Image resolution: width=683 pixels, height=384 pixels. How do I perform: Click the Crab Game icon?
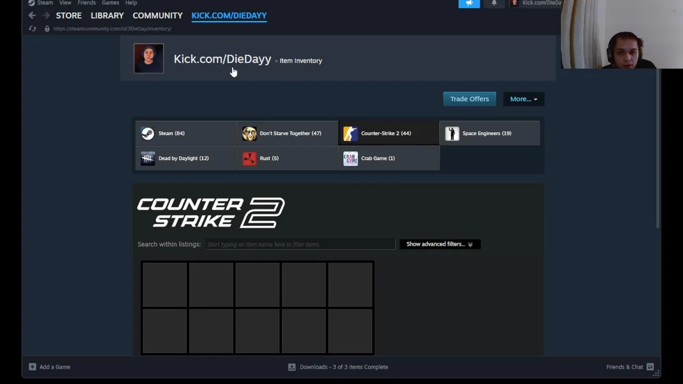tap(351, 158)
